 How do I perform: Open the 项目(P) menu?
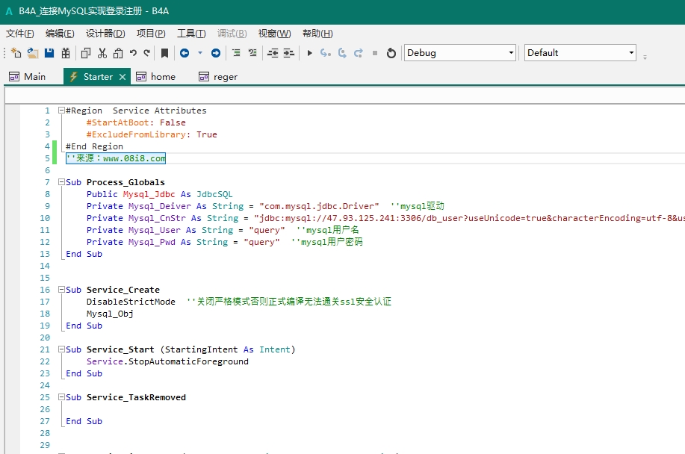tap(151, 34)
